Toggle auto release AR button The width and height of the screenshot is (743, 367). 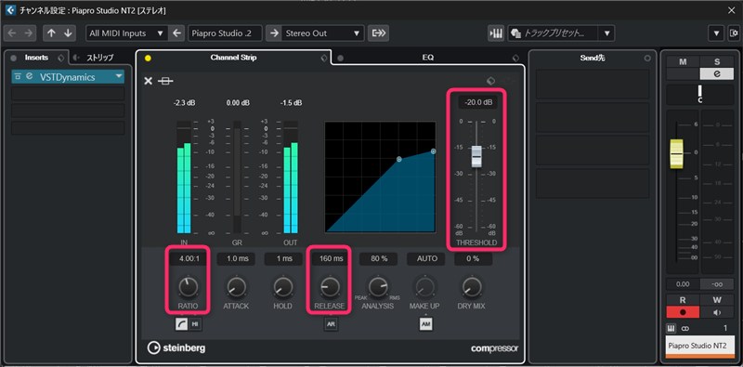(331, 324)
